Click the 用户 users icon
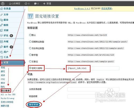The width and height of the screenshot is (134, 108). [x=1, y=52]
